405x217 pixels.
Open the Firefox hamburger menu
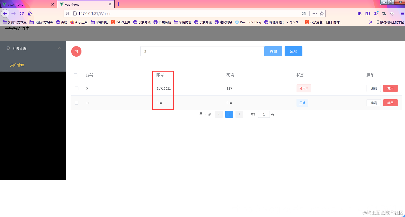[402, 13]
